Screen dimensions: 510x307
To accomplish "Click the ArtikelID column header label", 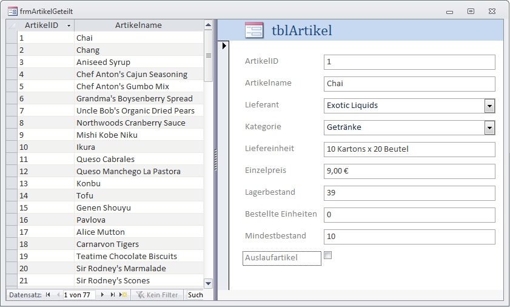I will [41, 25].
